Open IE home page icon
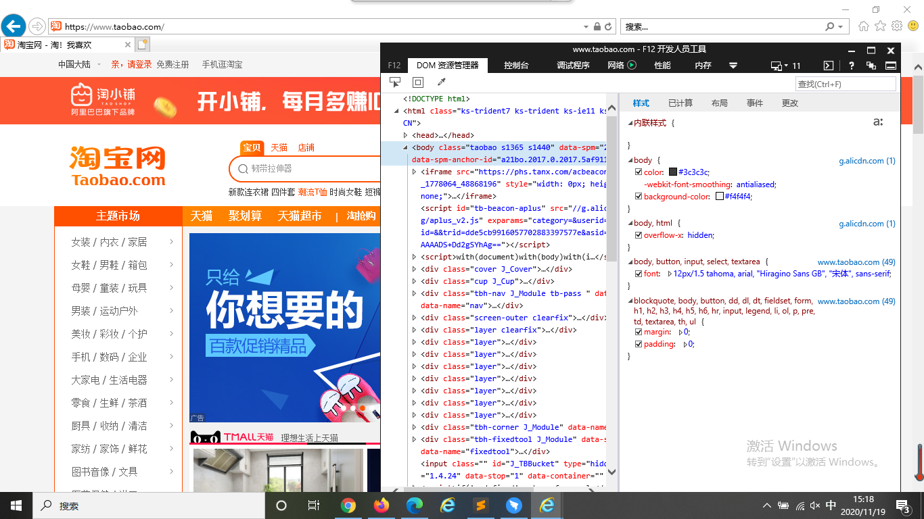Image resolution: width=924 pixels, height=519 pixels. pos(864,26)
